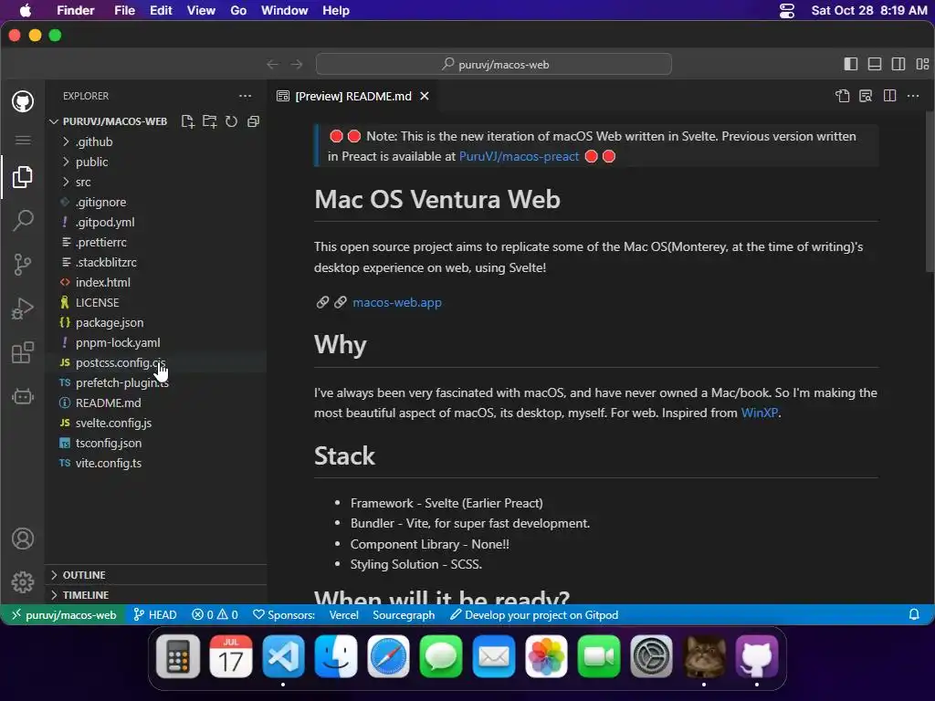
Task: Toggle the primary side bar
Action: point(851,64)
